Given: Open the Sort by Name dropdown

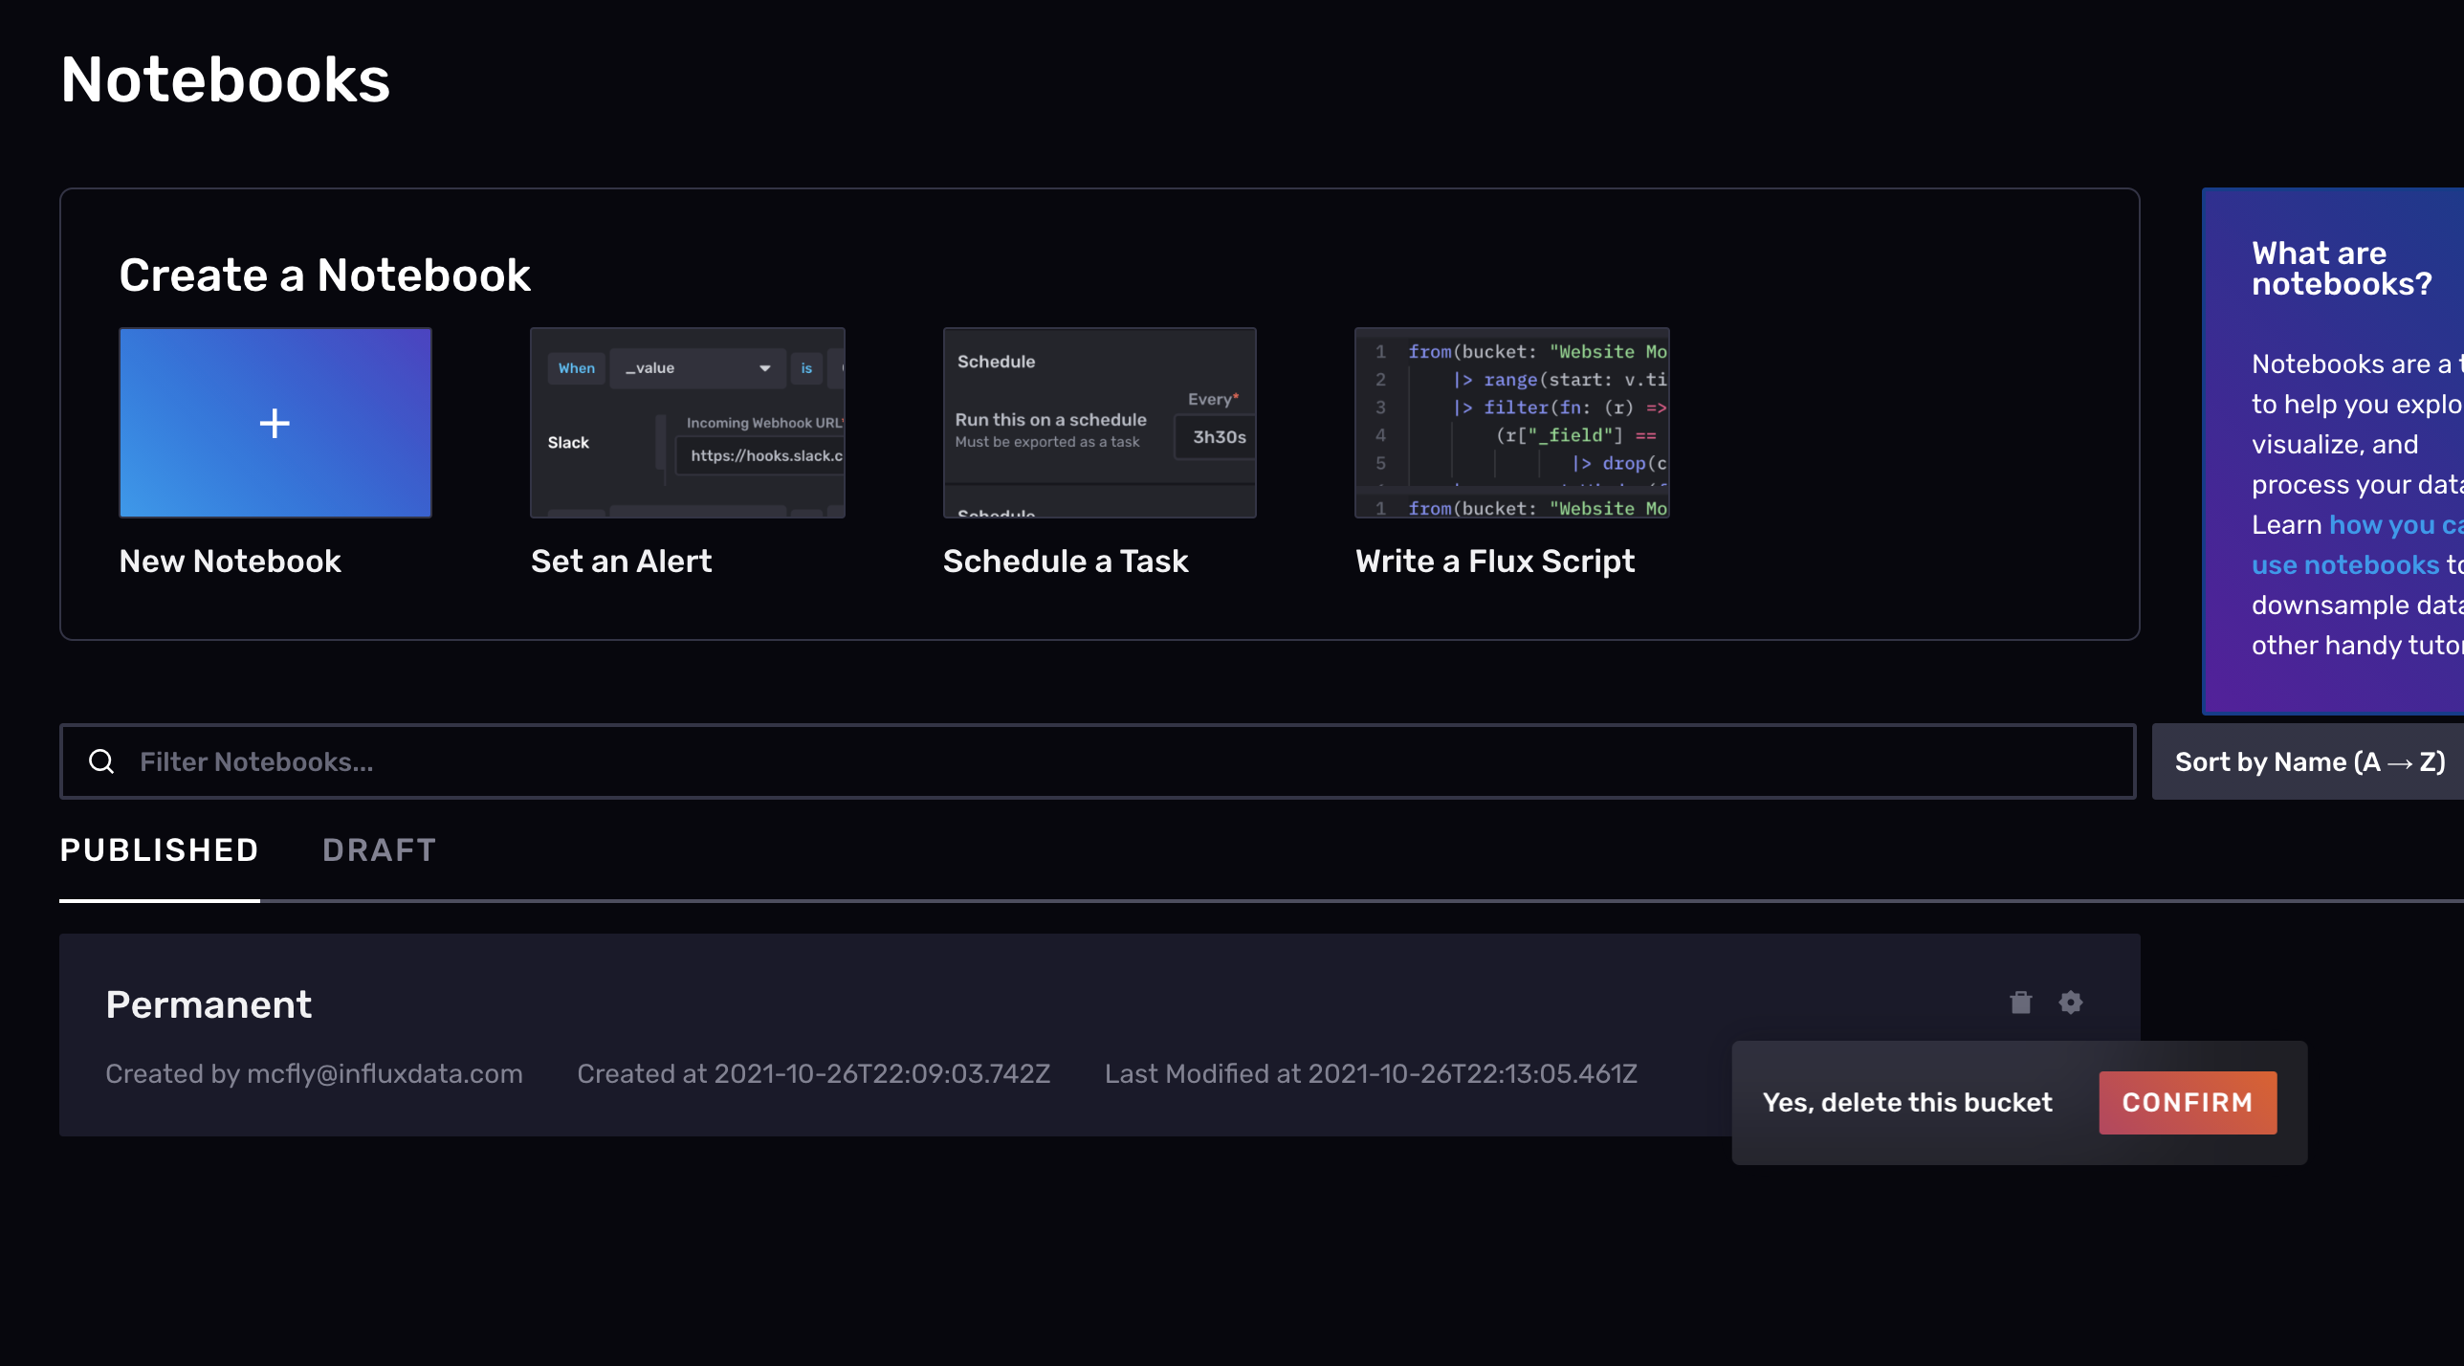Looking at the screenshot, I should pyautogui.click(x=2307, y=760).
